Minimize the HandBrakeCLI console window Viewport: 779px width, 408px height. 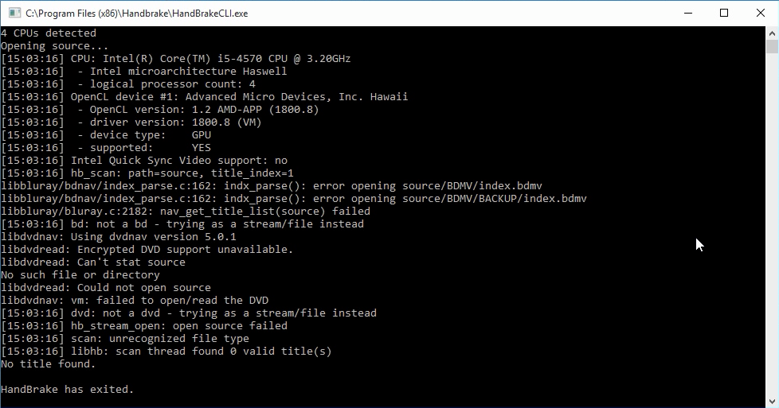tap(688, 13)
